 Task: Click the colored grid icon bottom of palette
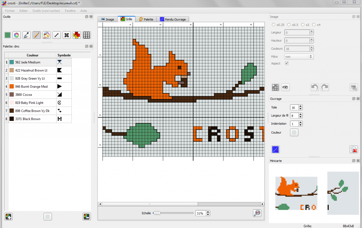tap(87, 217)
